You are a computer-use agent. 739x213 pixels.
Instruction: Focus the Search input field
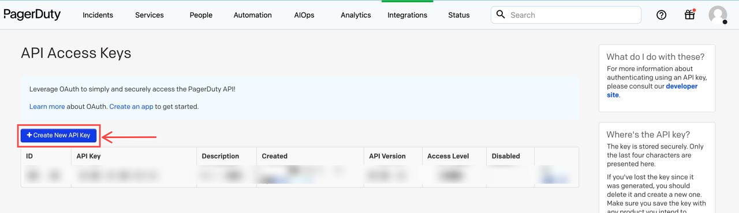tap(566, 15)
